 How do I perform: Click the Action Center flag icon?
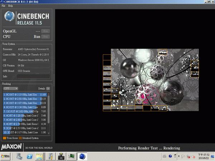pyautogui.click(x=183, y=156)
